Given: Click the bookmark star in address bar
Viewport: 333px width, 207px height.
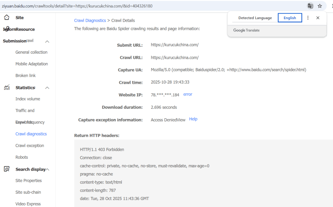Looking at the screenshot, I should pyautogui.click(x=320, y=6).
